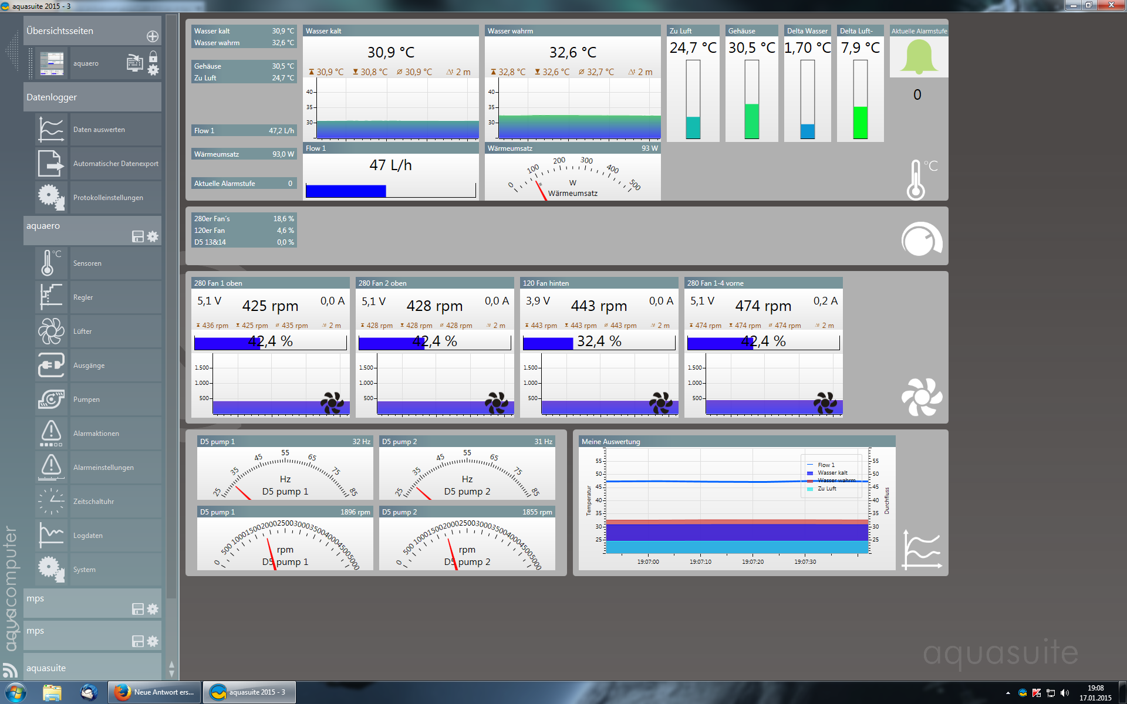Select the Logdaten menu entry
Screen dimensions: 1127x704
coord(87,536)
